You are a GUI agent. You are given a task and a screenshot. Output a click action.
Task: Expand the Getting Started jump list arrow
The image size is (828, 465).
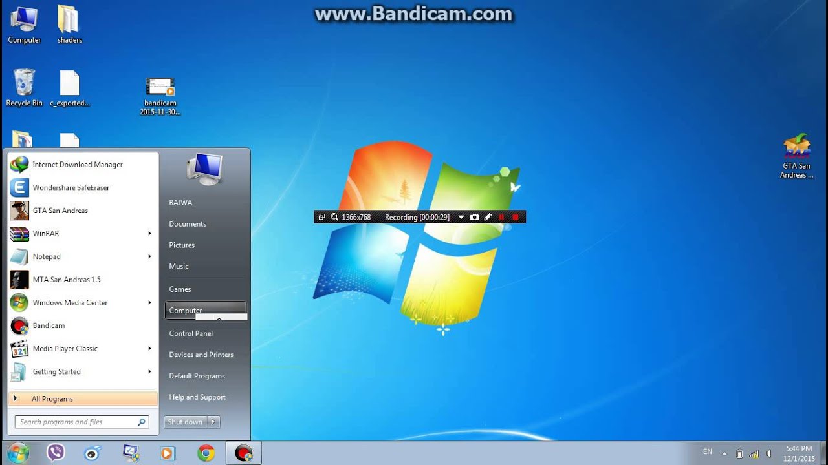coord(149,372)
